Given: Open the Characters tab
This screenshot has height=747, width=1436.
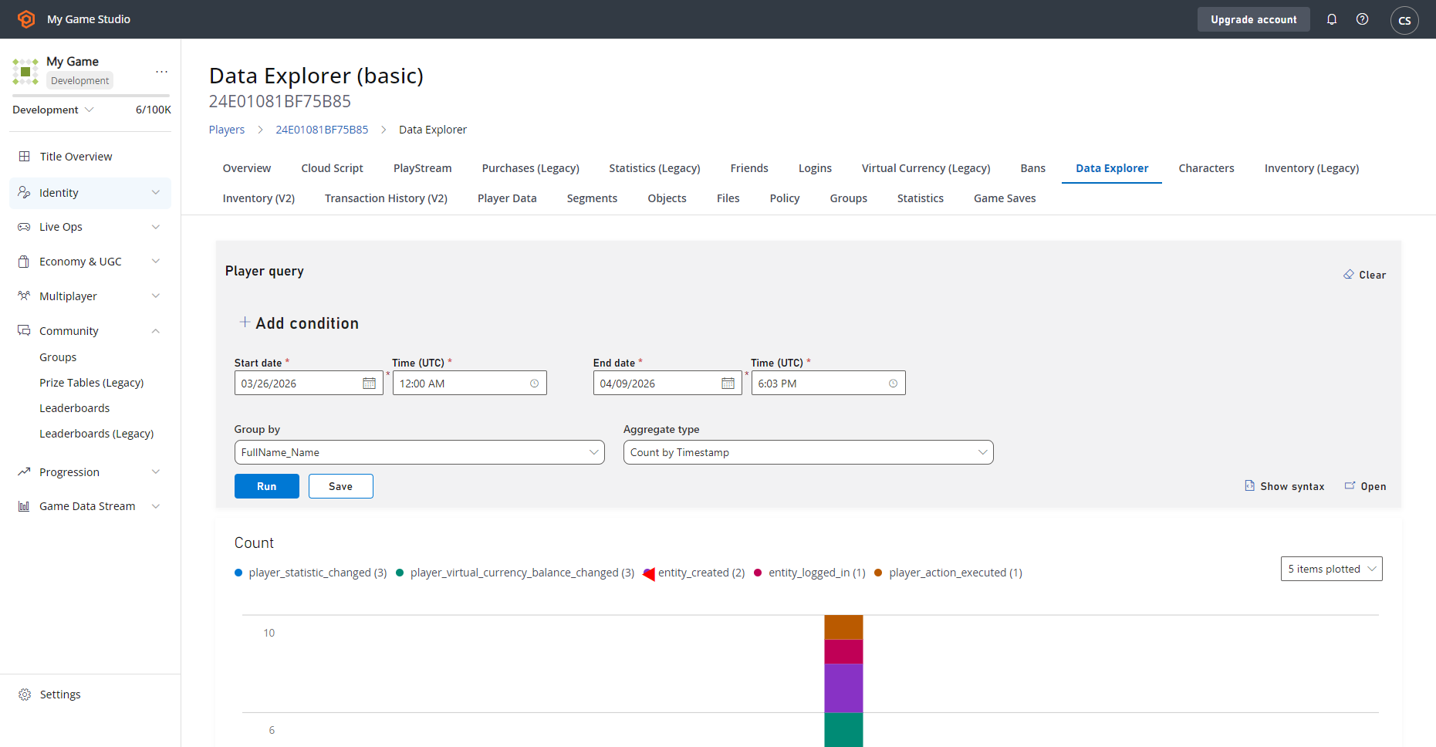Looking at the screenshot, I should point(1206,168).
